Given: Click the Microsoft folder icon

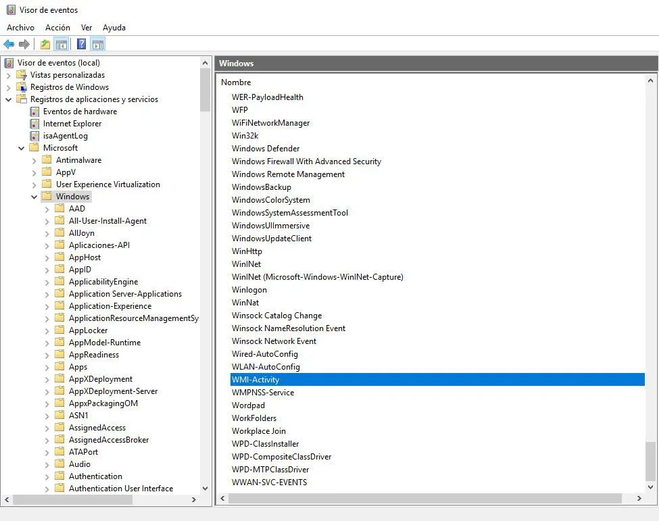Looking at the screenshot, I should 34,148.
